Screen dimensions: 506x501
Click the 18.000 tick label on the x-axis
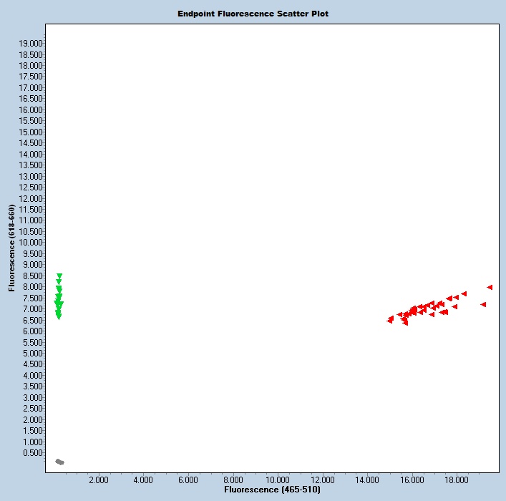[456, 480]
